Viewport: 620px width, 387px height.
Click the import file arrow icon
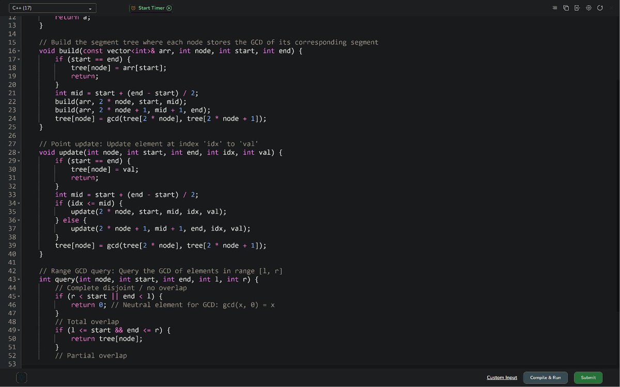pos(577,8)
